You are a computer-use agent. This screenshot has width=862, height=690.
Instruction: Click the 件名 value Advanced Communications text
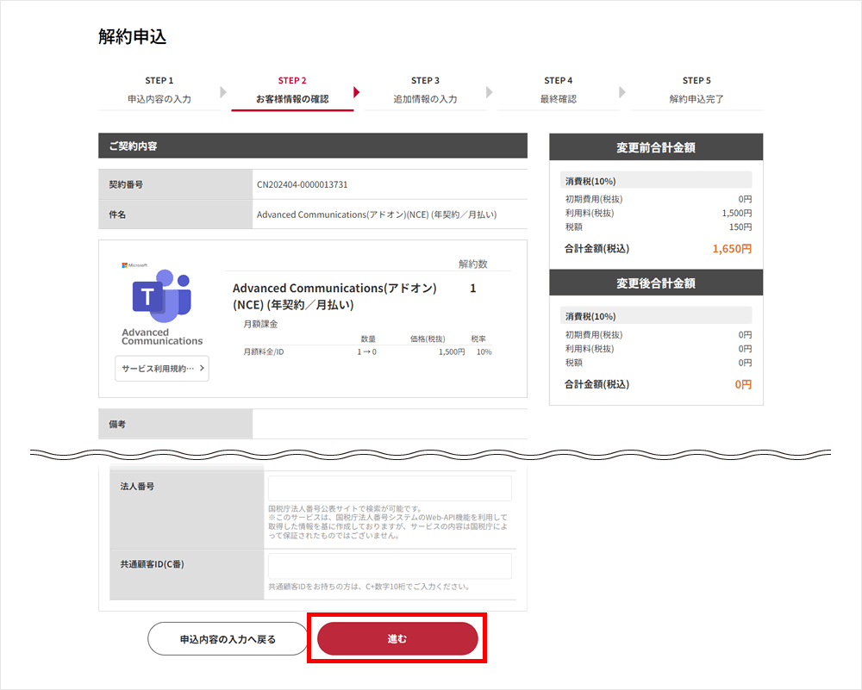(x=377, y=214)
